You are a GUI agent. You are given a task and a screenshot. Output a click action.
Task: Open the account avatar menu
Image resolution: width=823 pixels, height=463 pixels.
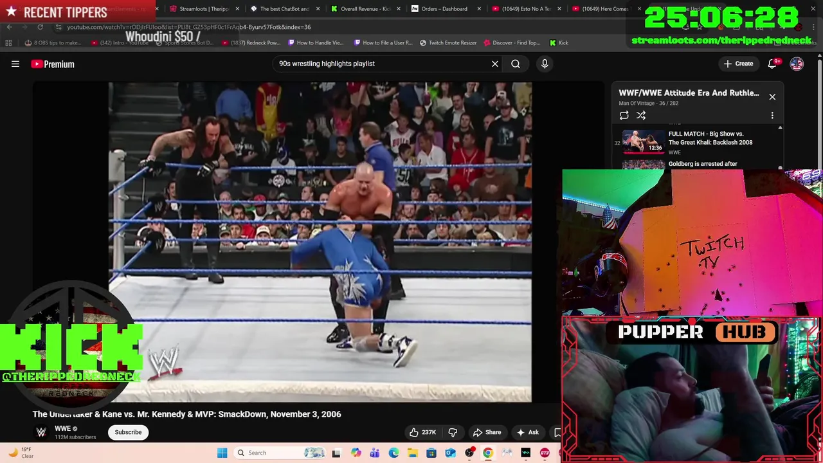pos(797,64)
